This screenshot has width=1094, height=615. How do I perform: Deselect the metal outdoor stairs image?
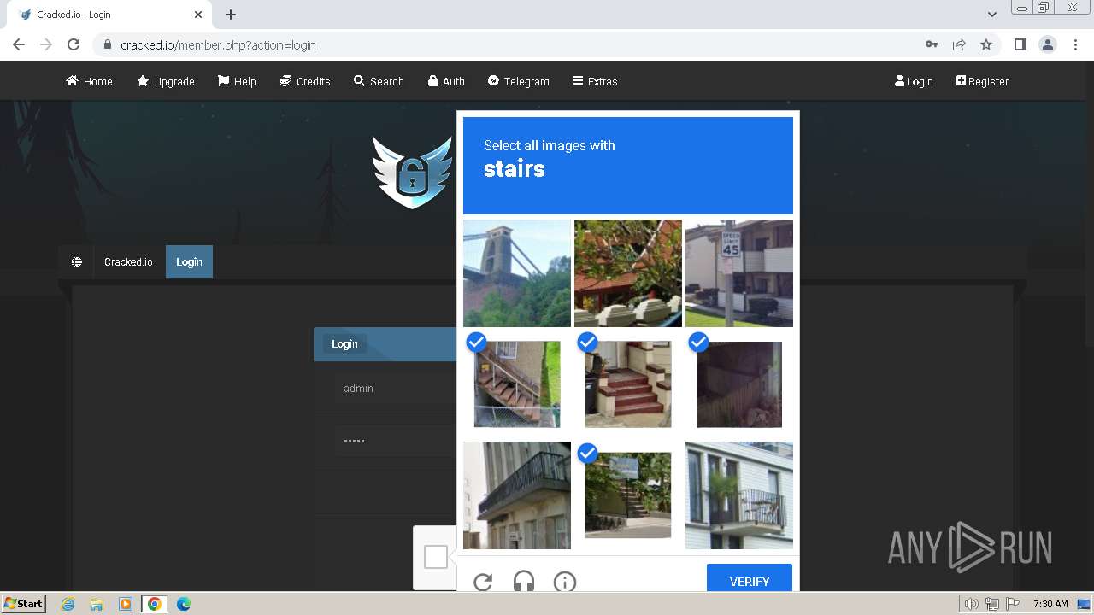(517, 384)
